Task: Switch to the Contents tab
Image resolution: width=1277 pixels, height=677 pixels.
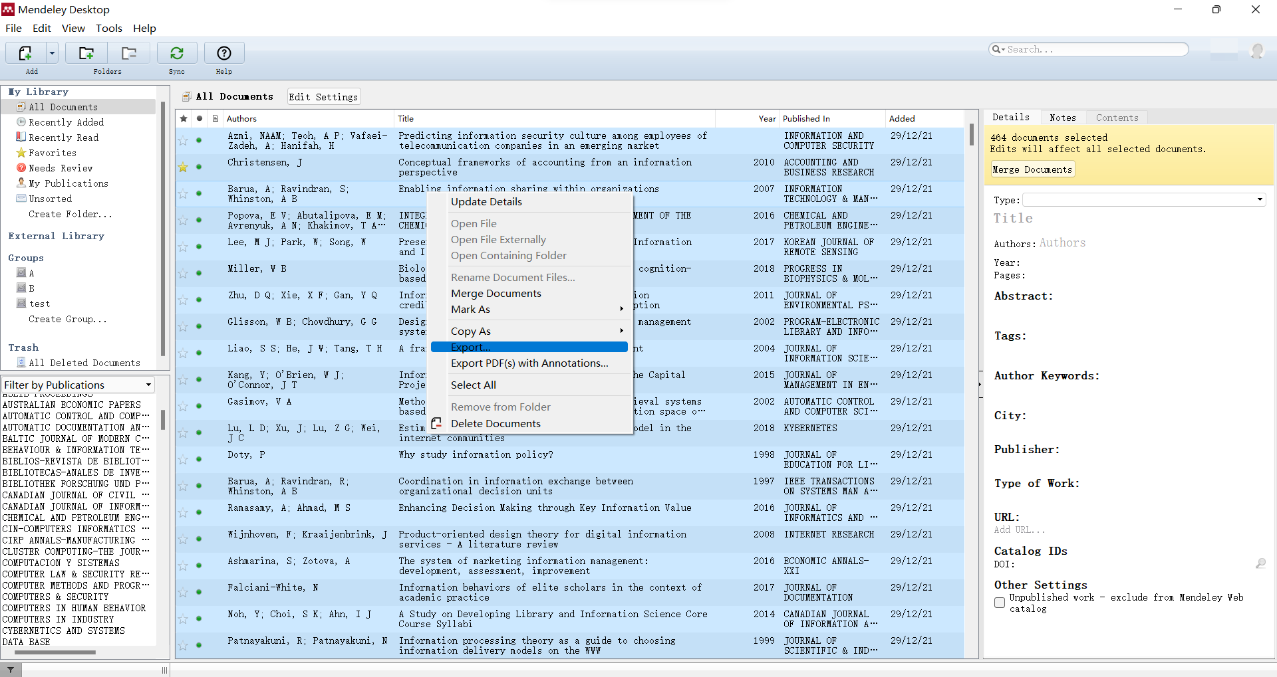Action: [x=1117, y=118]
